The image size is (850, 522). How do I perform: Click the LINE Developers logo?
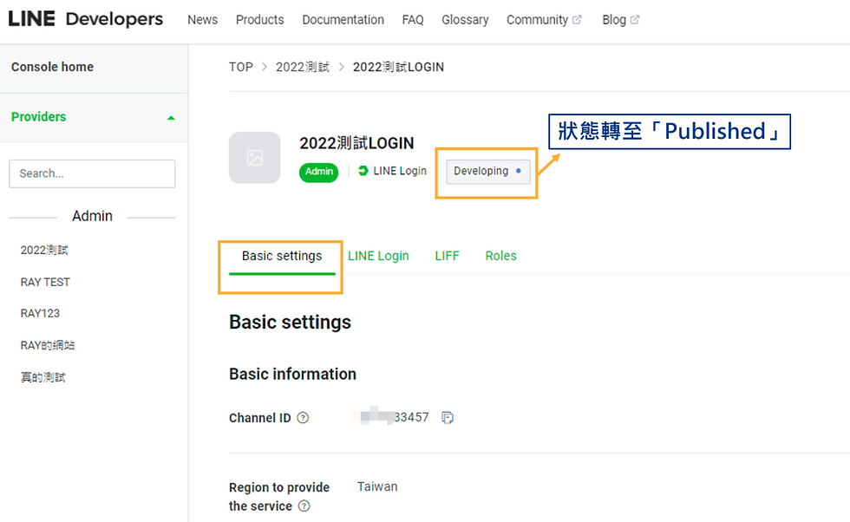[x=86, y=19]
